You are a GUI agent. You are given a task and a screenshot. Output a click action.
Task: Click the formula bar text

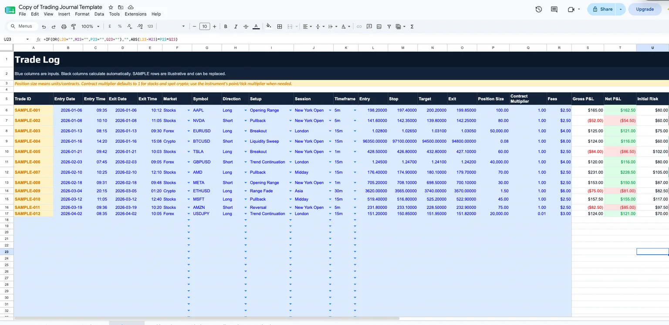(x=111, y=39)
